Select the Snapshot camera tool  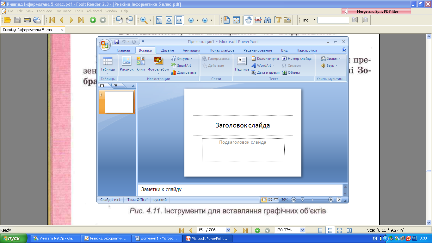click(x=287, y=20)
